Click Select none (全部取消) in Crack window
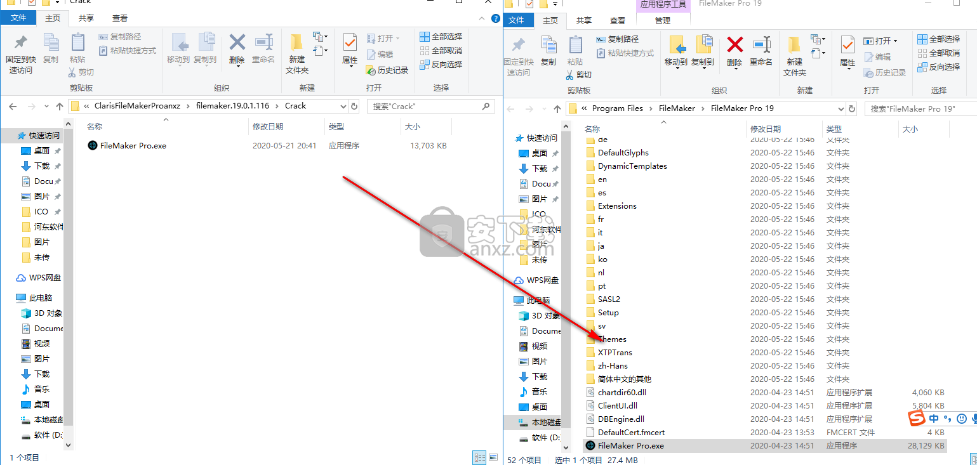This screenshot has width=977, height=465. point(441,51)
